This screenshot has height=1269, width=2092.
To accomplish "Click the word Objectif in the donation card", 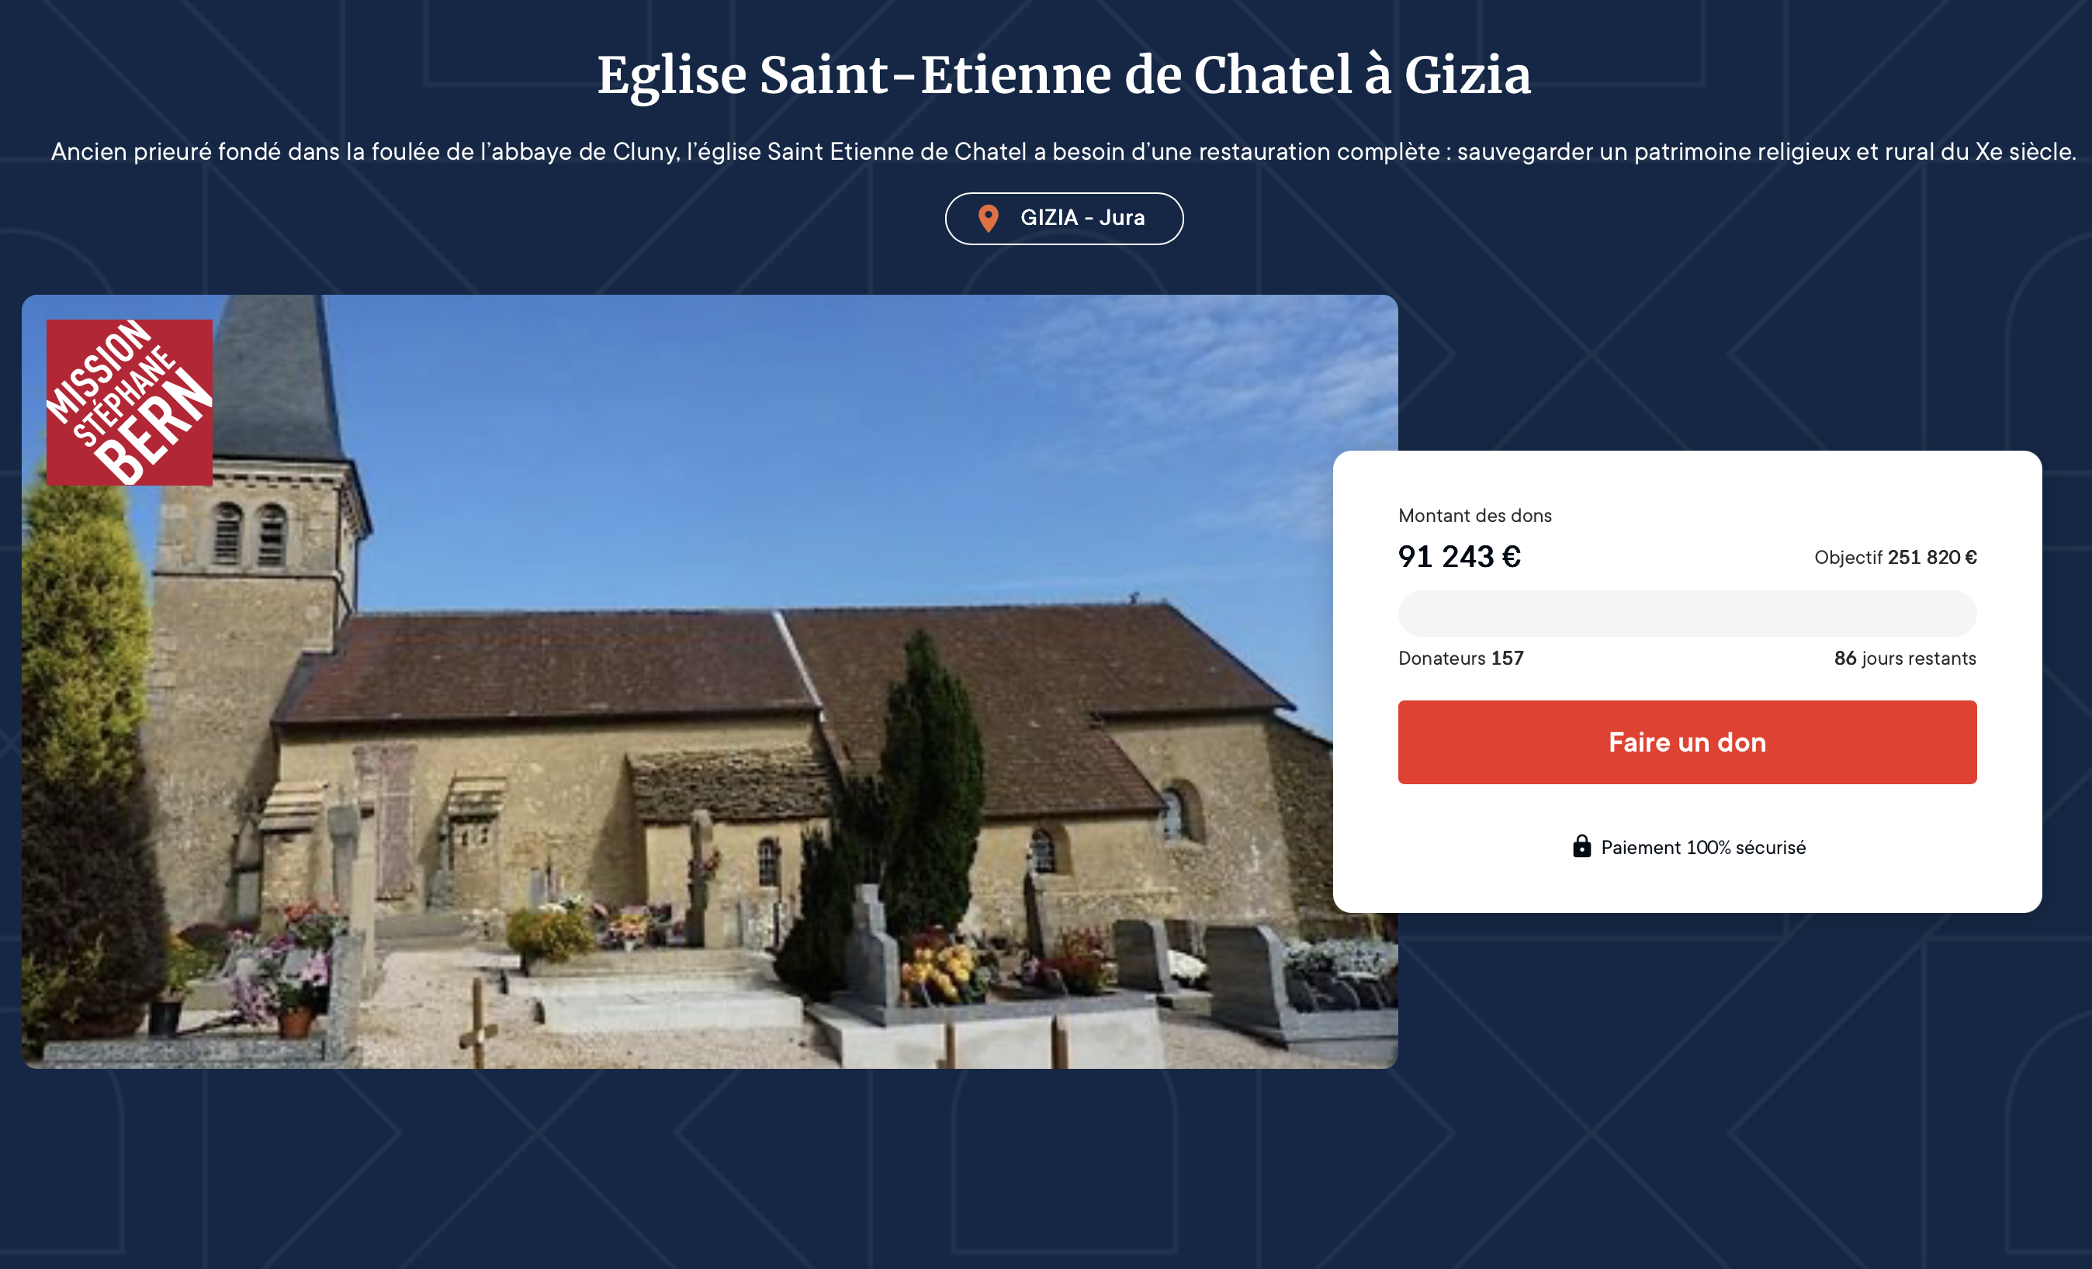I will (1848, 558).
